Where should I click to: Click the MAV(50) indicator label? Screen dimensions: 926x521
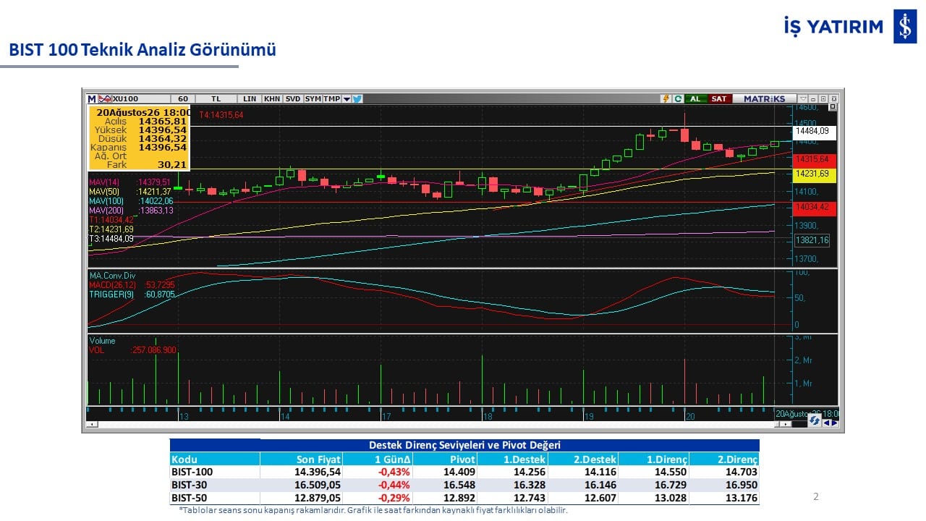[103, 192]
